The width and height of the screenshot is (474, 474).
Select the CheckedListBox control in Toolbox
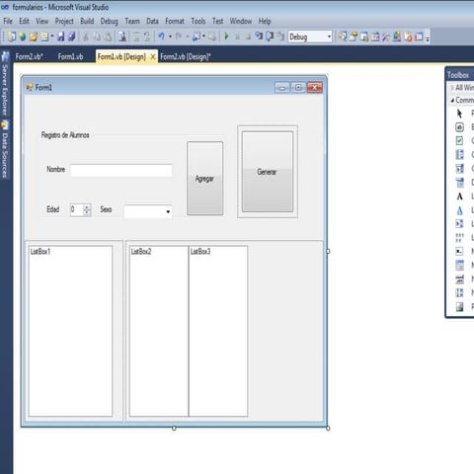click(459, 154)
